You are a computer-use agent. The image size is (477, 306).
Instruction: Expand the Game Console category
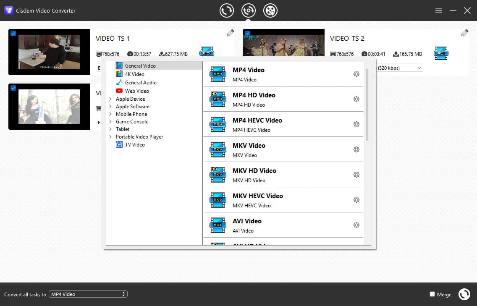(110, 122)
